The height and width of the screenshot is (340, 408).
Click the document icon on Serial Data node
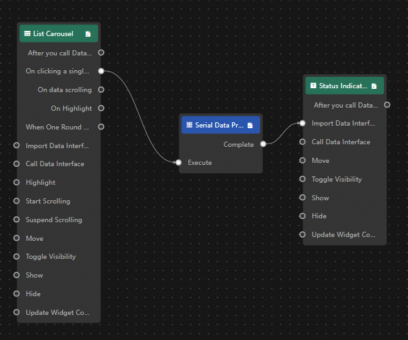(x=250, y=126)
